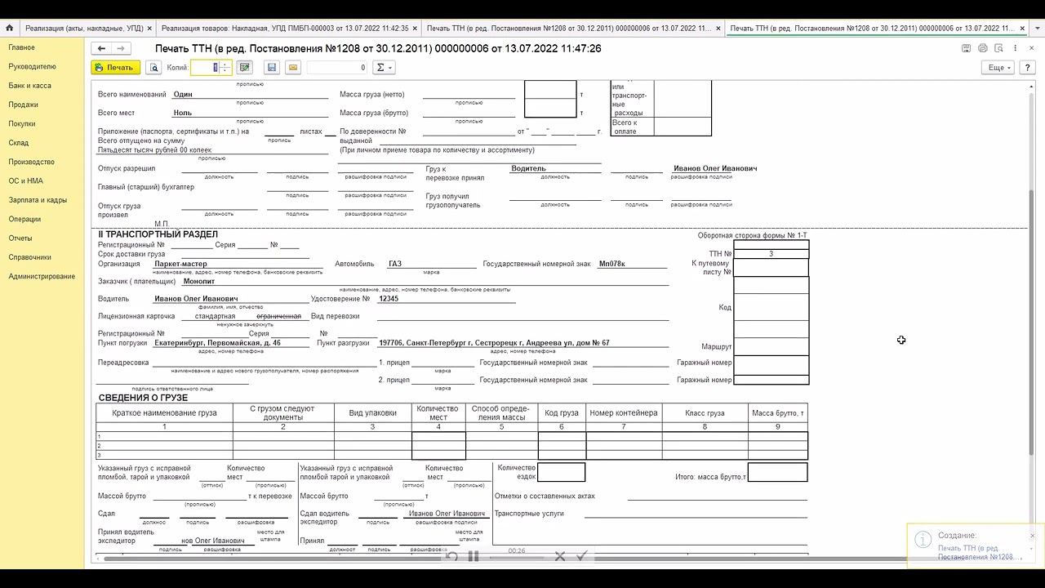Restart recording with circular arrow icon
Screen dimensions: 1045x588
tap(451, 556)
